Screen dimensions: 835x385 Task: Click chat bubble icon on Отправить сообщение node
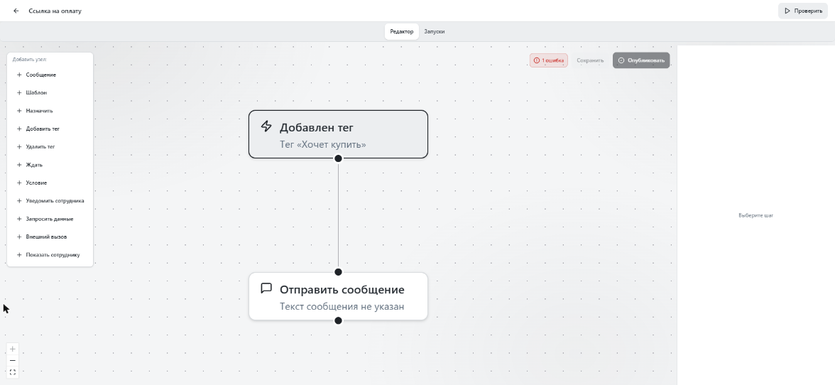click(x=266, y=288)
